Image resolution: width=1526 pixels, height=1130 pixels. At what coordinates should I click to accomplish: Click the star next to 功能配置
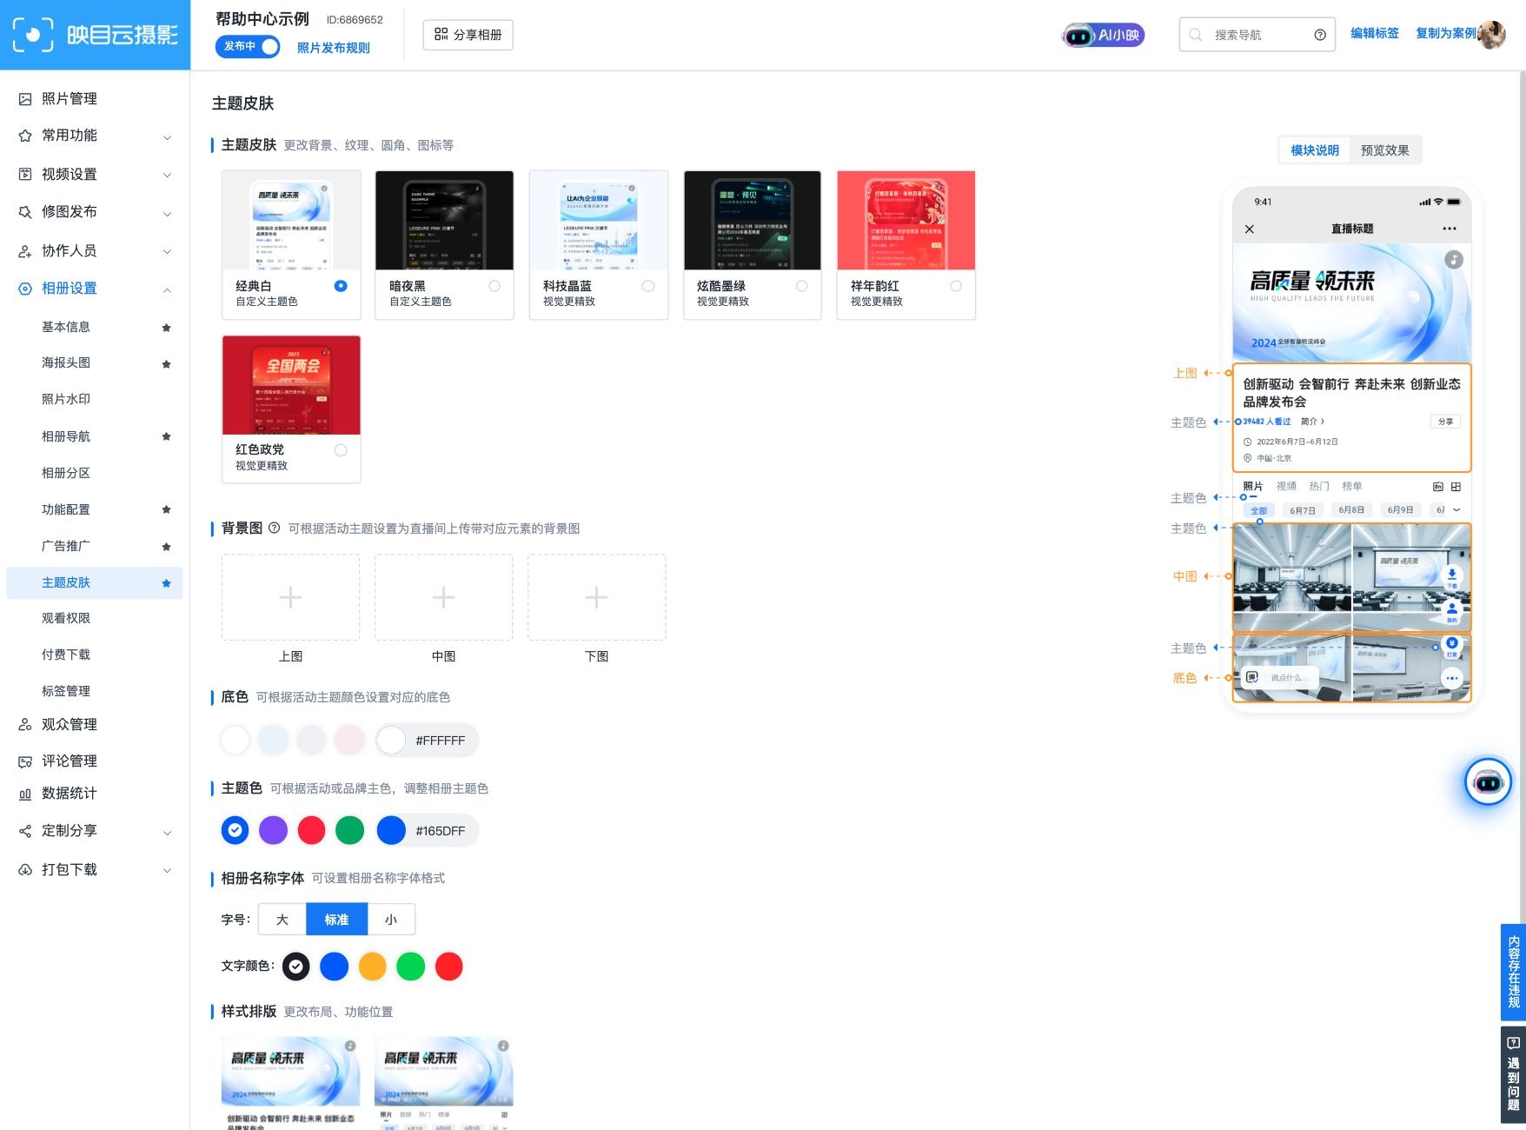166,509
